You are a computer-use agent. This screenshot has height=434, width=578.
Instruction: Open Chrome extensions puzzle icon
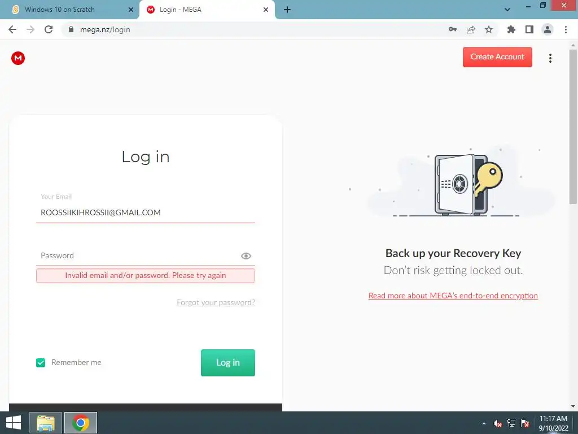point(511,29)
